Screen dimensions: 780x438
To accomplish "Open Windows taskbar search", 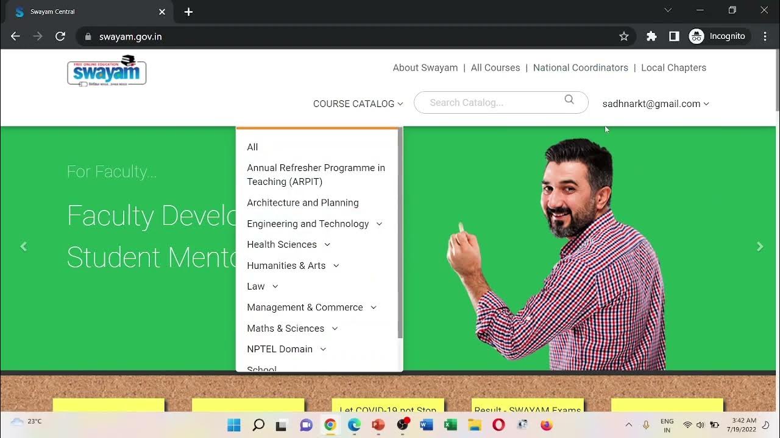I will pos(258,425).
